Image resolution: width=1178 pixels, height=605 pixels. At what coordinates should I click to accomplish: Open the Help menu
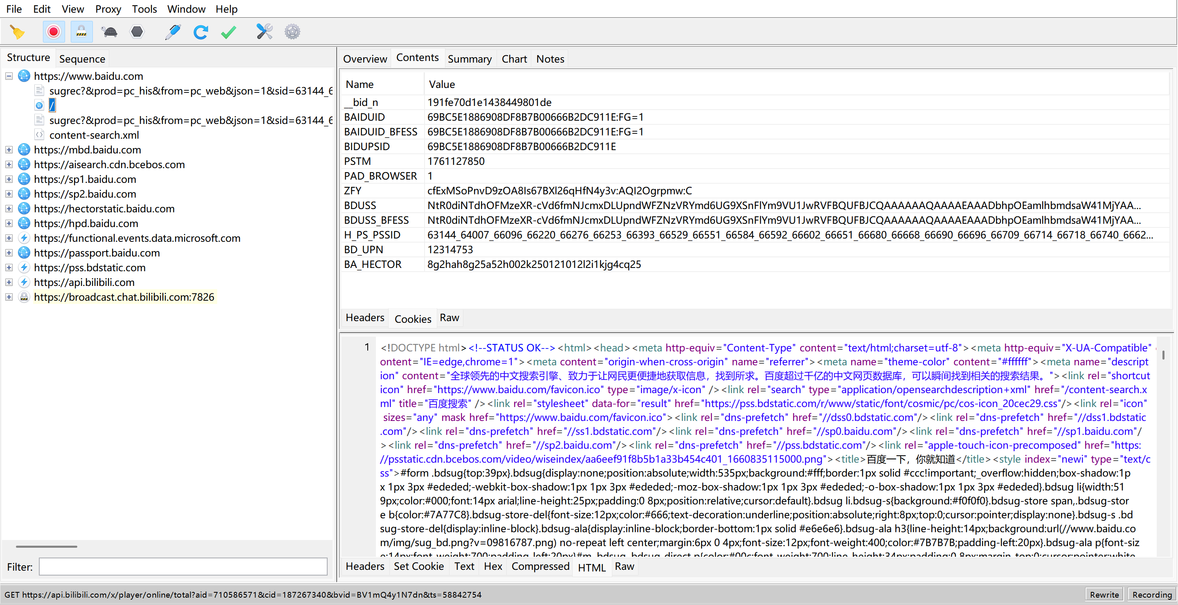coord(226,9)
